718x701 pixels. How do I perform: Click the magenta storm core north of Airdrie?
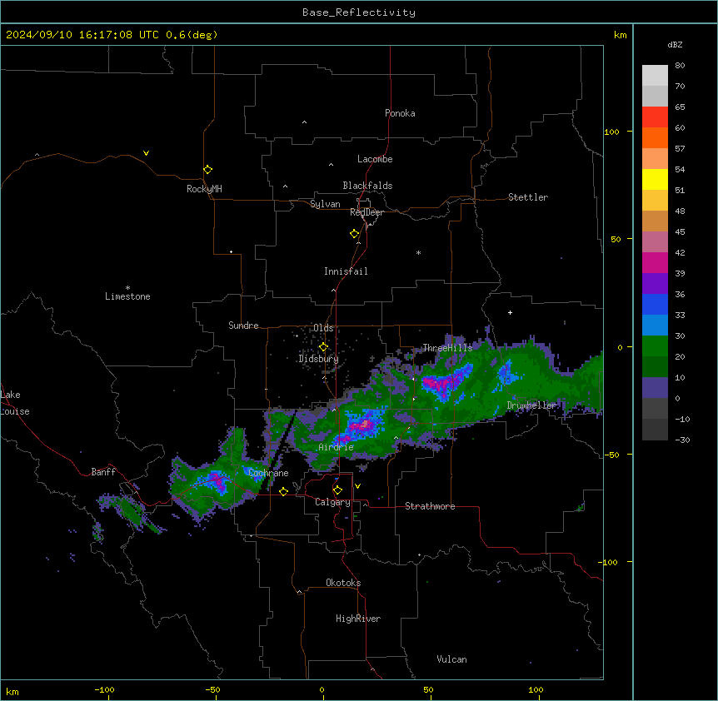(x=362, y=425)
